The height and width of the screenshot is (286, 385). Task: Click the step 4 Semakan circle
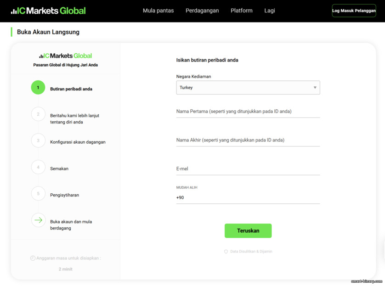(38, 167)
